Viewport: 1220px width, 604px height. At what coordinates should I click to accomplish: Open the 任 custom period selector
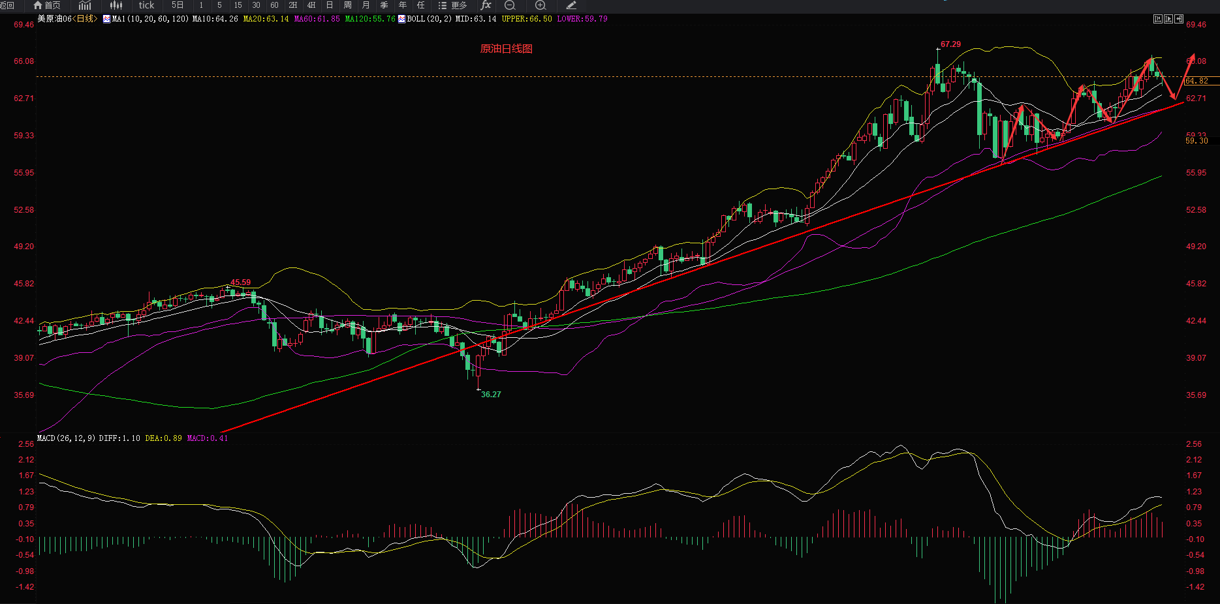tap(421, 5)
